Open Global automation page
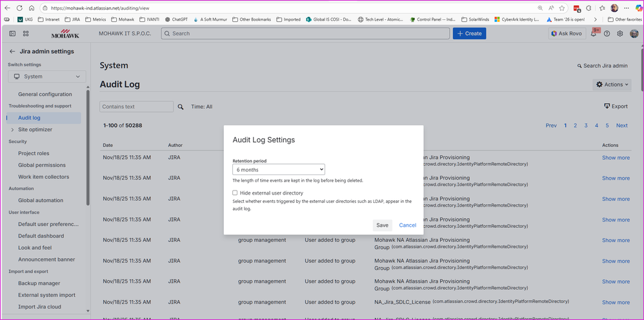 pyautogui.click(x=41, y=200)
